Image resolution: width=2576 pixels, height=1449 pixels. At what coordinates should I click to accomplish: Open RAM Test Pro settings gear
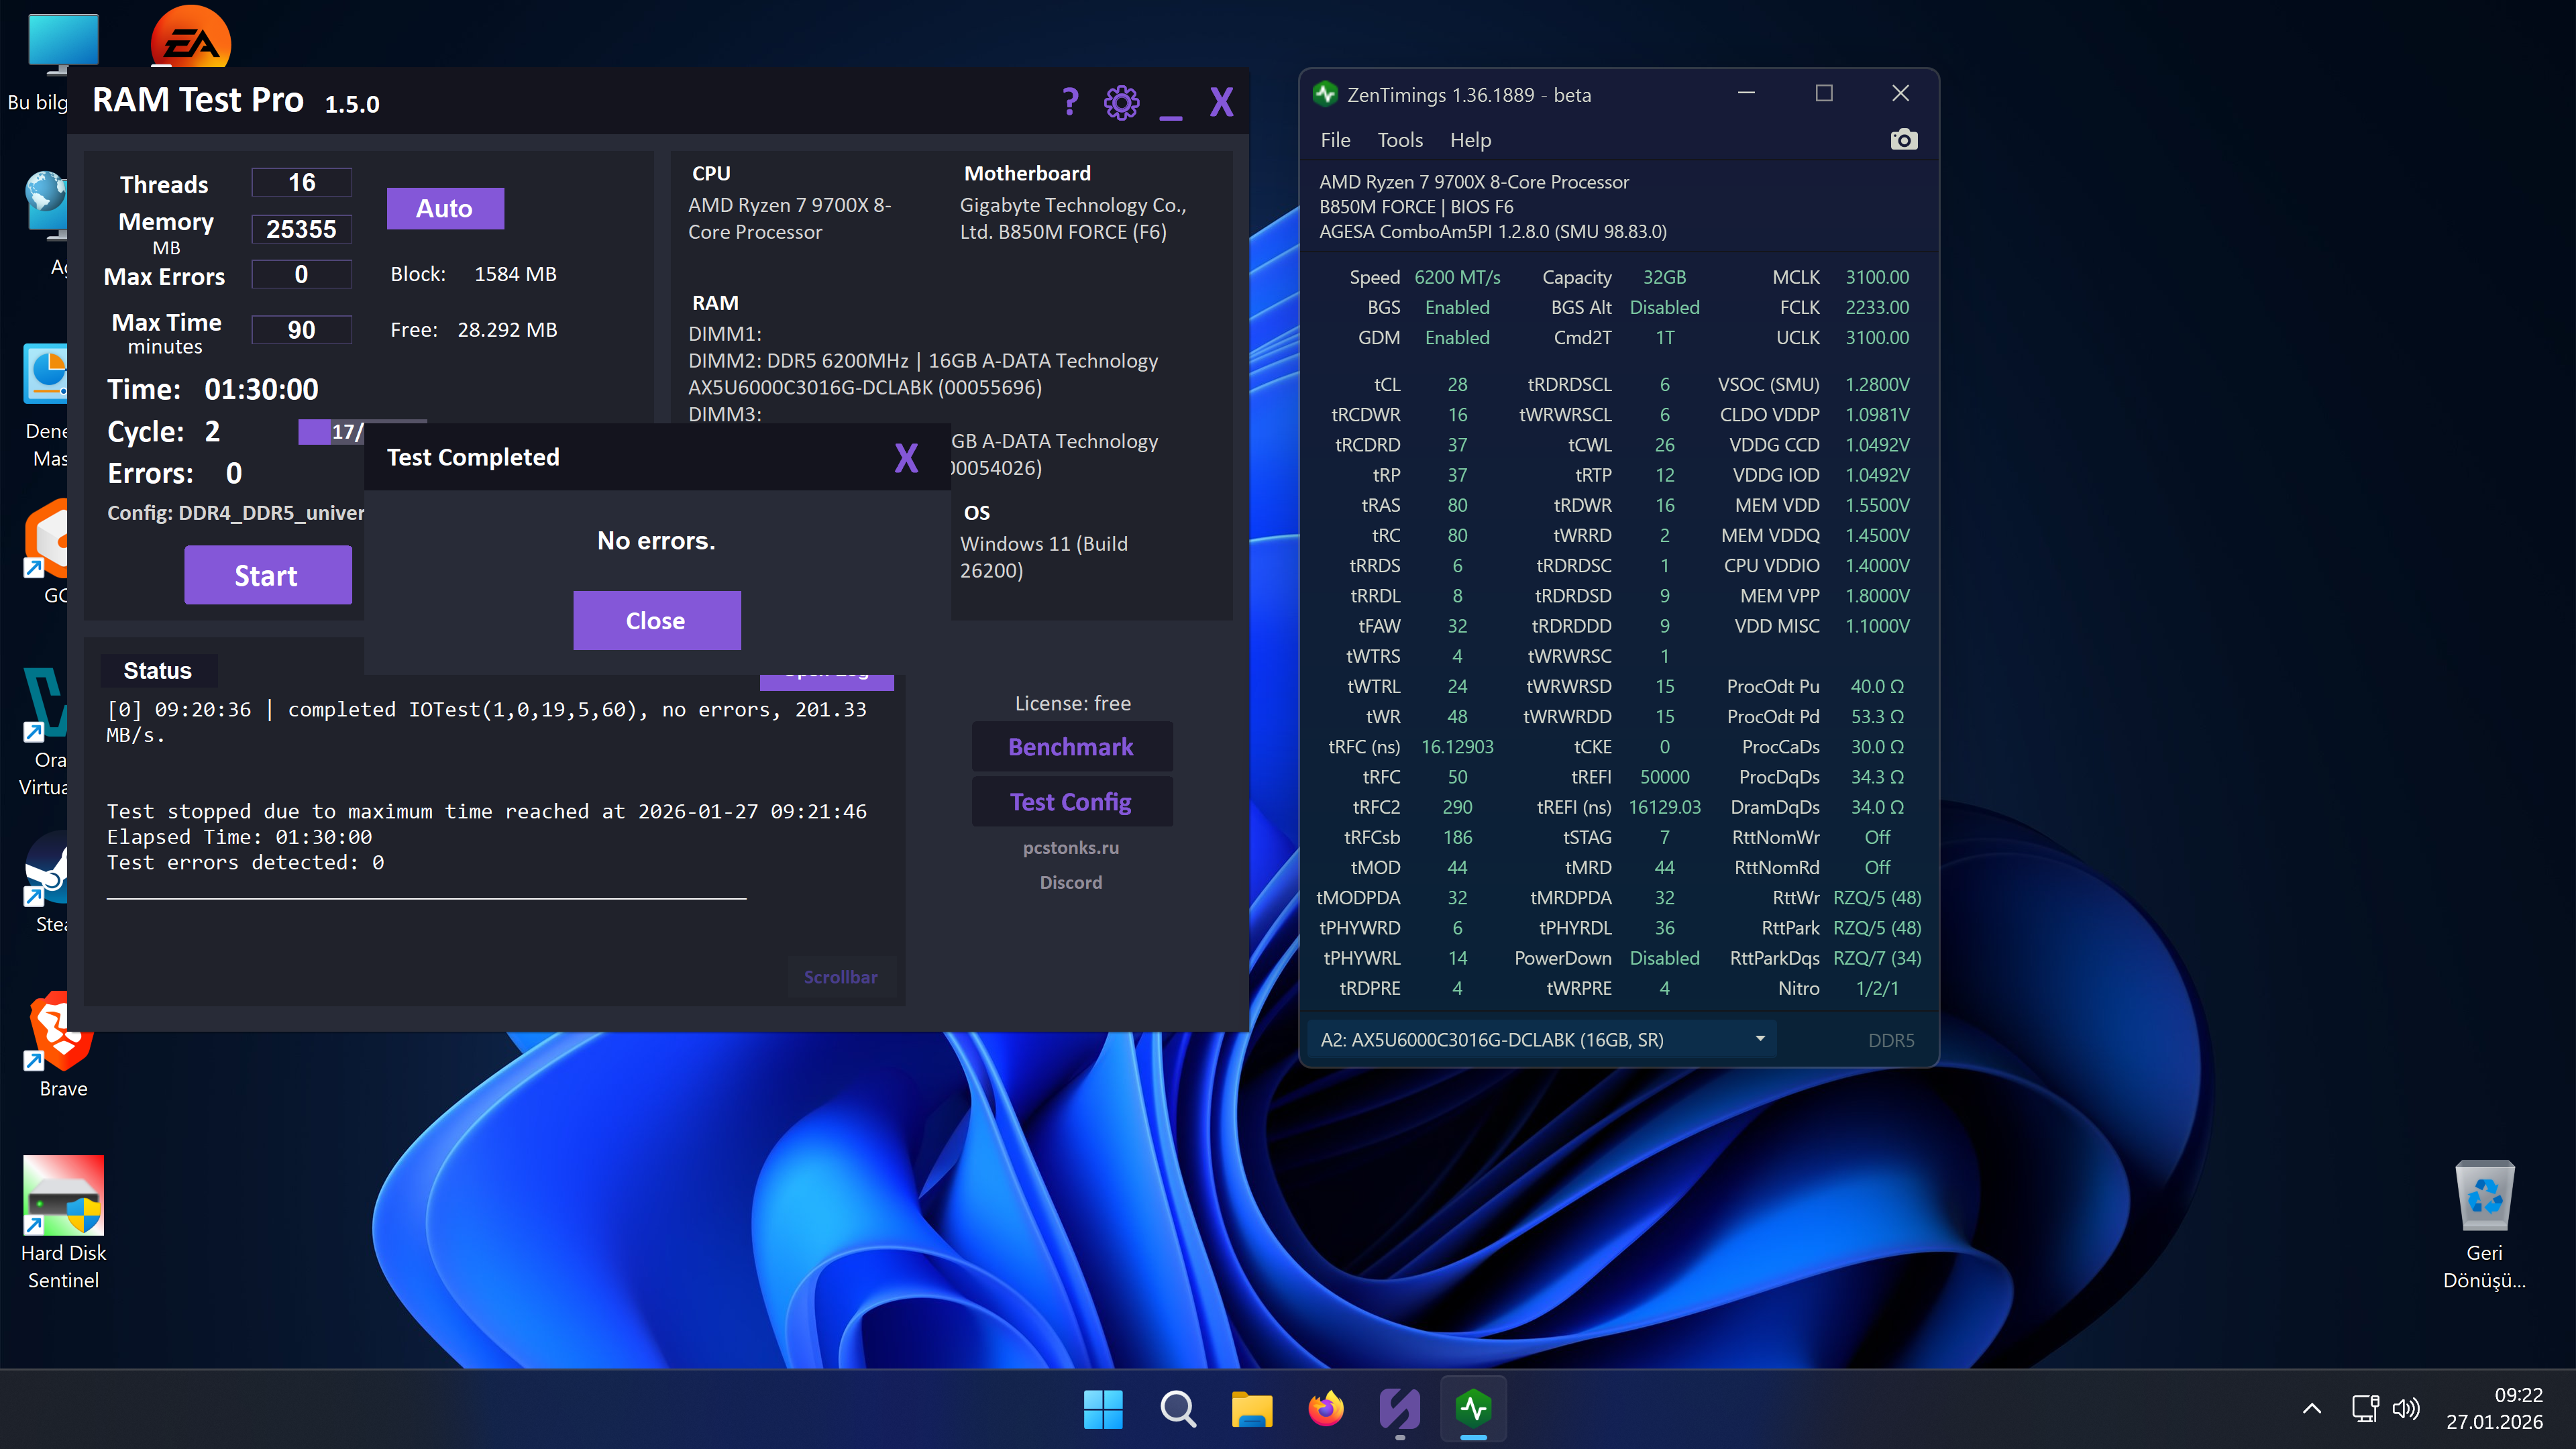point(1121,102)
